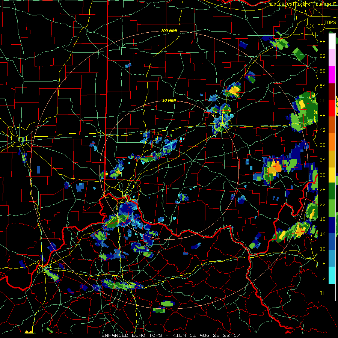Pick the bright red legend swatch
Image resolution: width=338 pixels, height=338 pixels.
coord(332,108)
